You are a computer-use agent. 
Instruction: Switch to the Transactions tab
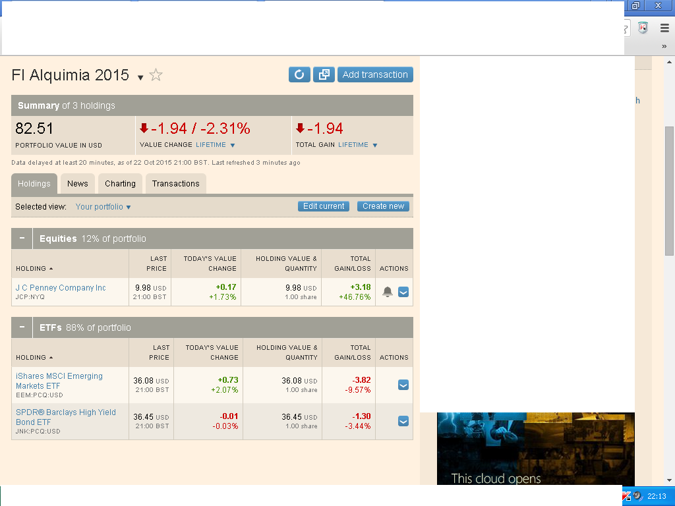175,184
